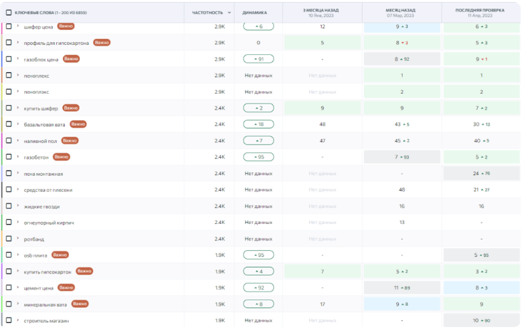This screenshot has height=335, width=524.
Task: Click the 'Важно' badge on 'профиль для гипсокартона'
Action: coord(102,42)
